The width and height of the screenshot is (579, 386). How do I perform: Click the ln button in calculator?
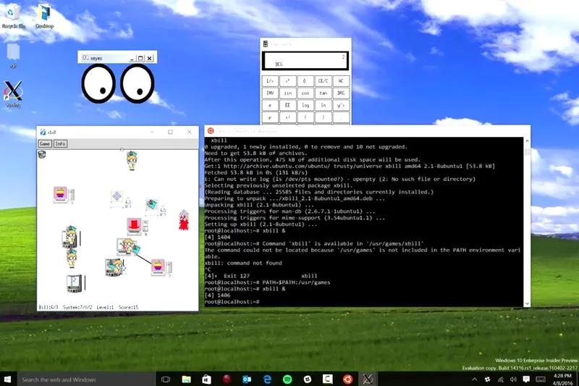point(323,105)
